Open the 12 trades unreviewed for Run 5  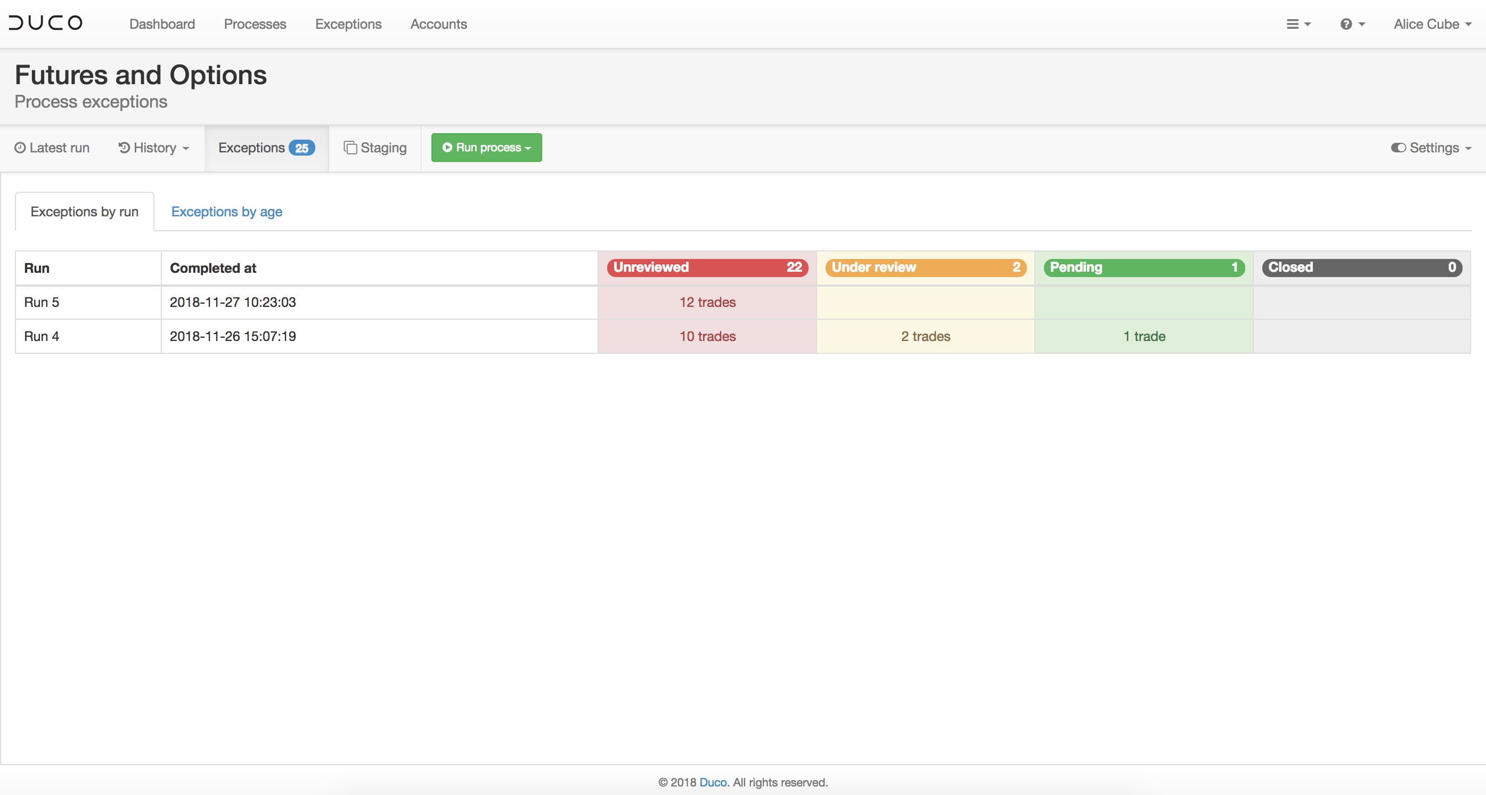pos(708,302)
